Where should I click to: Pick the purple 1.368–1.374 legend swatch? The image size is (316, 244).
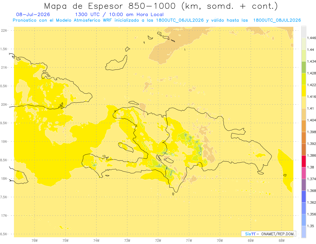tap(304, 185)
